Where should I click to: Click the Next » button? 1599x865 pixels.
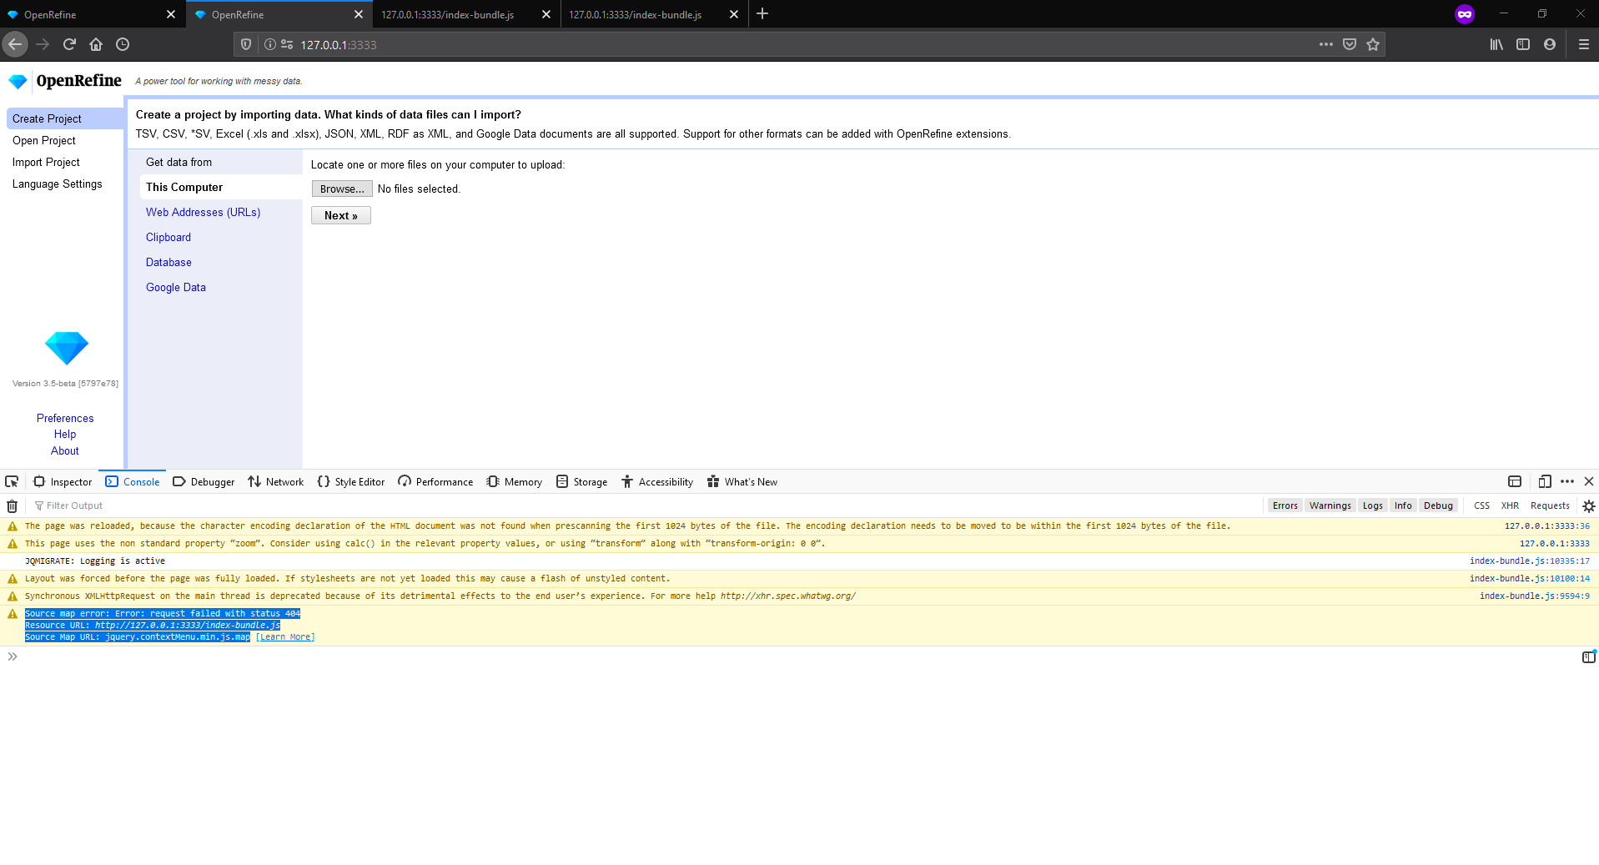341,215
